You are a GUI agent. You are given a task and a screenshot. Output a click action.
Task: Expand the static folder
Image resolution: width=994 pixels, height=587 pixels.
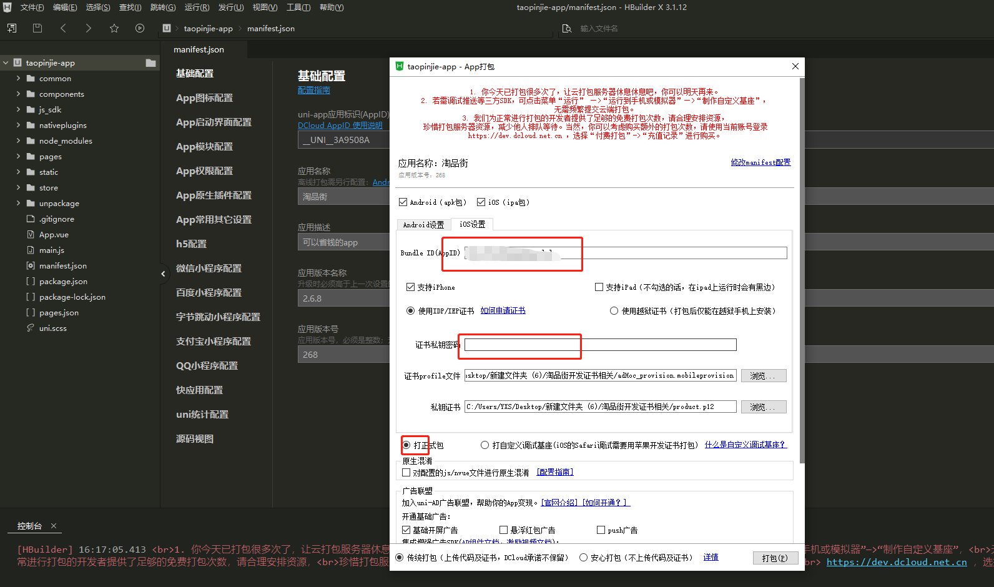tap(18, 172)
